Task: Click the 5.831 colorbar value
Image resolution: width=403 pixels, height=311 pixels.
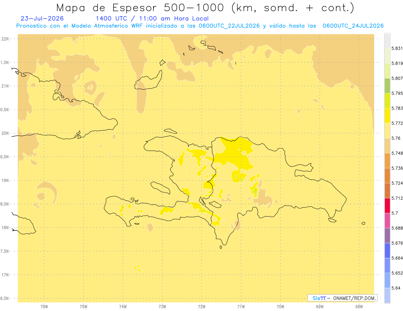Action: (x=397, y=48)
